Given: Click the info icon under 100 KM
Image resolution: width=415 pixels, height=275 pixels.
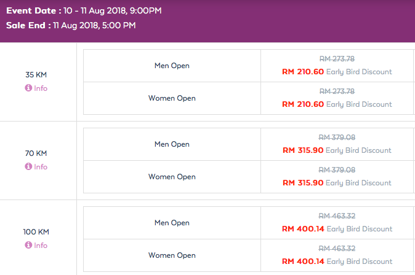Looking at the screenshot, I should (x=28, y=245).
